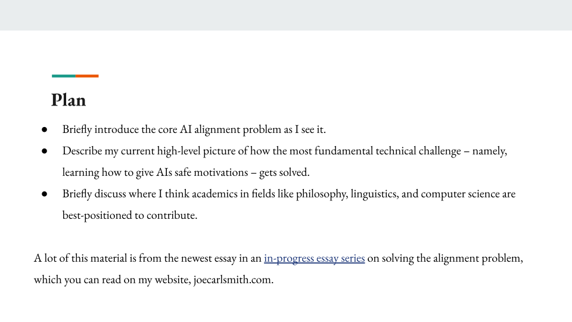Click the Plan slide title
The height and width of the screenshot is (322, 572).
(x=69, y=100)
